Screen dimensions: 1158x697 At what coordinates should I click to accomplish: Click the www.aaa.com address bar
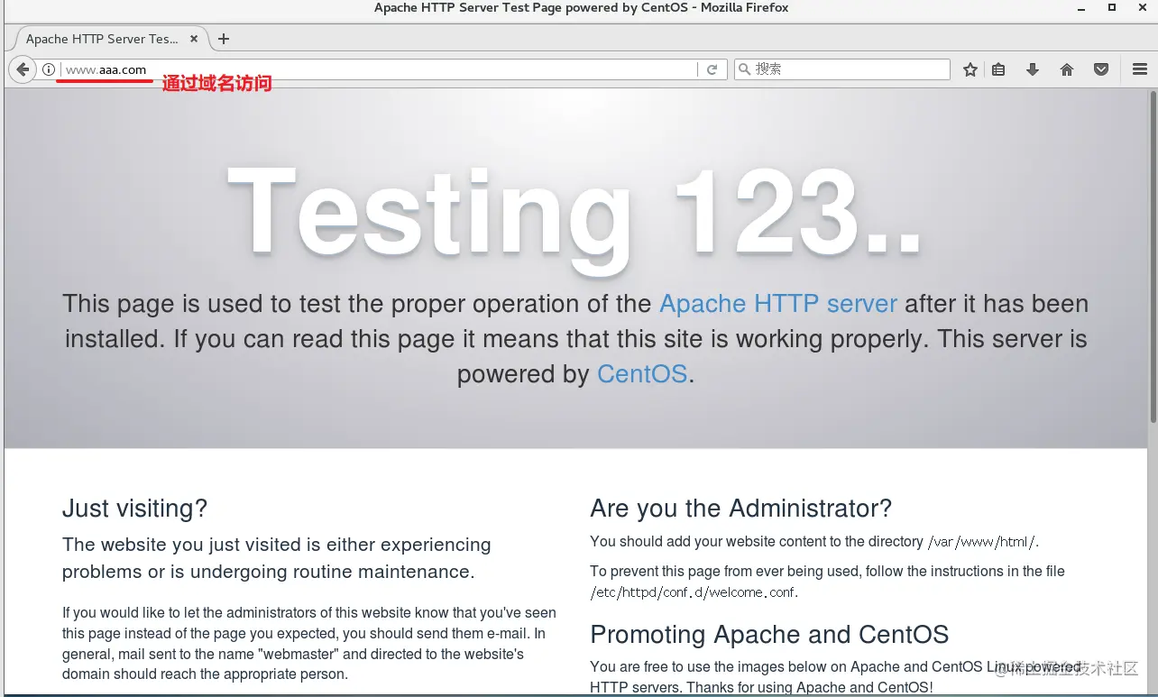379,69
